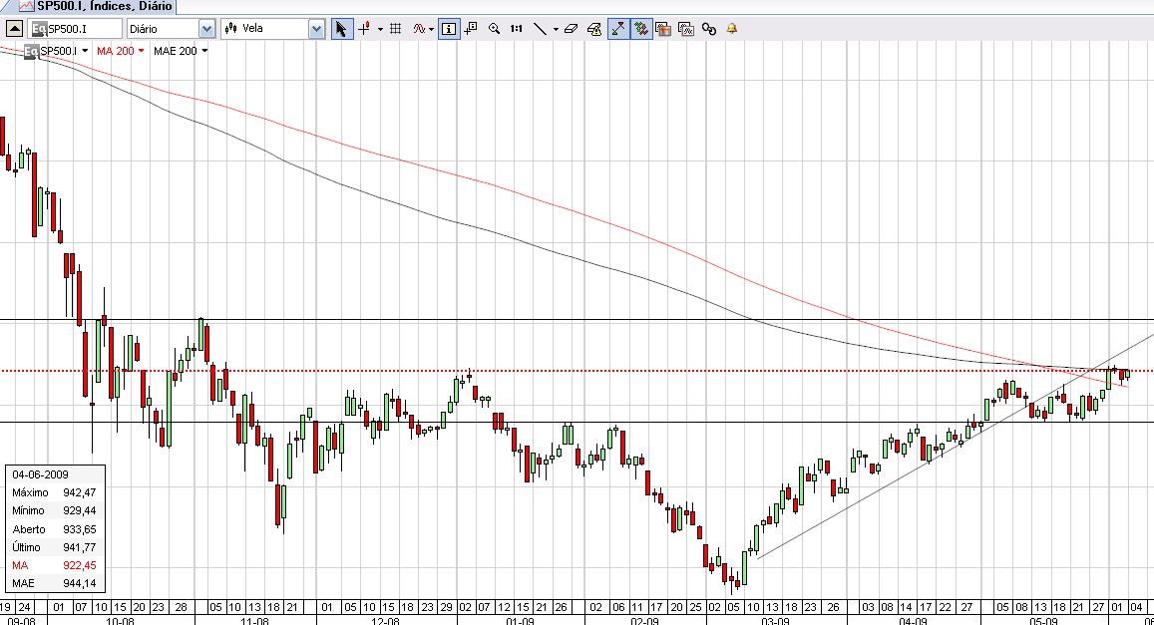Screen dimensions: 1154x625
Task: Click the chain link charts icon
Action: [709, 29]
